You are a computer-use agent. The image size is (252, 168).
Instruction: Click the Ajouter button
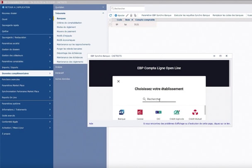pos(119,15)
